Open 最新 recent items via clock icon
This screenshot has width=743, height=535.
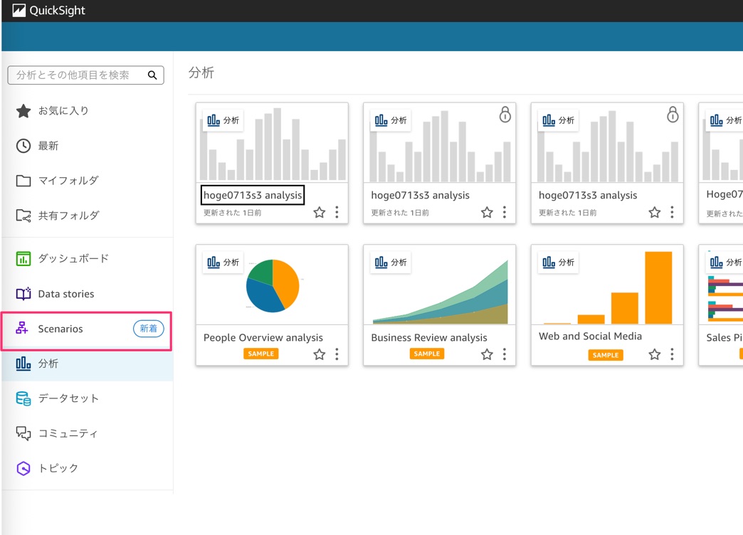click(x=23, y=146)
